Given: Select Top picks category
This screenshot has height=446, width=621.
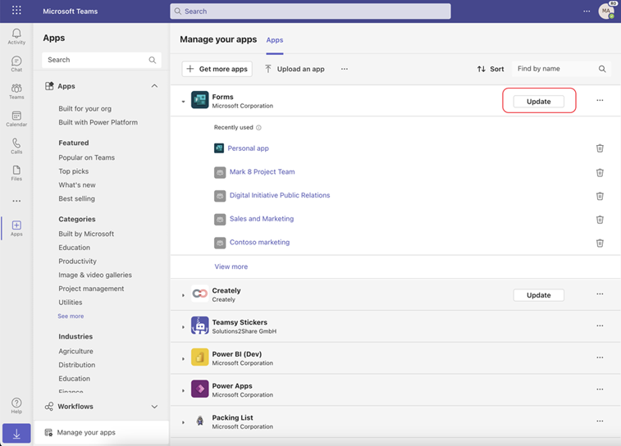Looking at the screenshot, I should [74, 171].
